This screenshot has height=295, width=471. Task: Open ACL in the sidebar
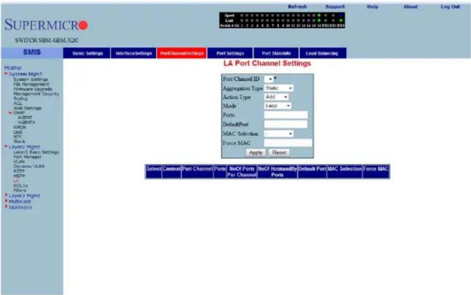tap(17, 103)
